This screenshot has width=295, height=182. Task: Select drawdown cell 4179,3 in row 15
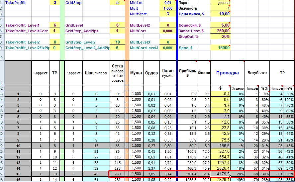point(220,174)
